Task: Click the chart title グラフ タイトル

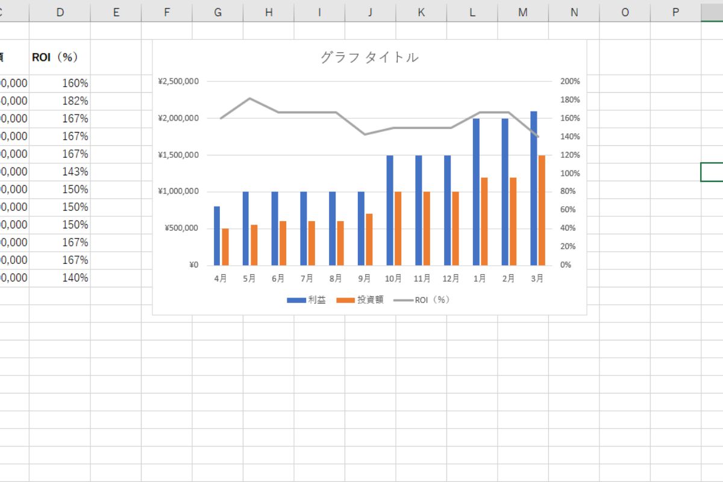Action: tap(369, 57)
